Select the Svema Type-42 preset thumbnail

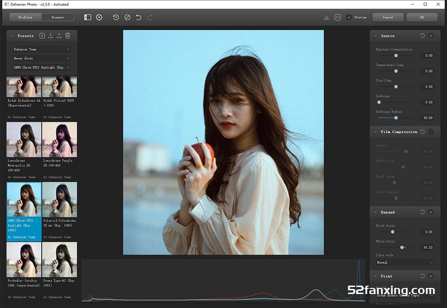(x=60, y=260)
